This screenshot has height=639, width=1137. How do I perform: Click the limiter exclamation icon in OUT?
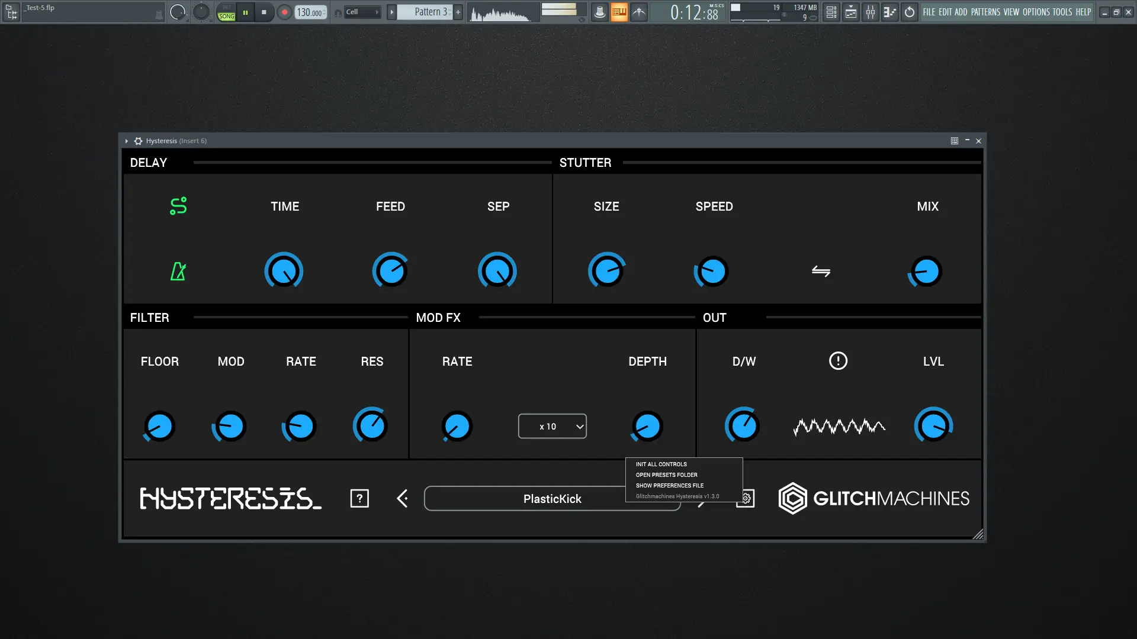click(x=838, y=361)
